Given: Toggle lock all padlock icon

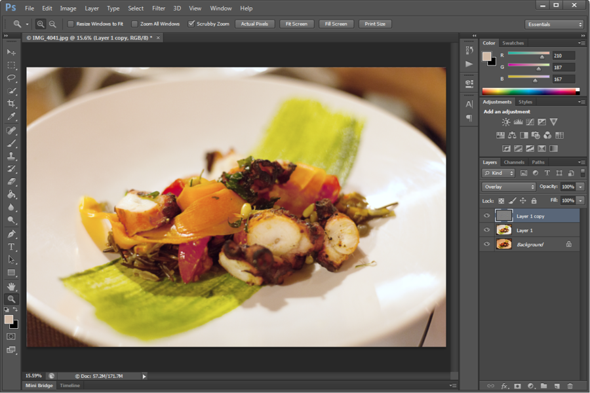Looking at the screenshot, I should [x=534, y=201].
